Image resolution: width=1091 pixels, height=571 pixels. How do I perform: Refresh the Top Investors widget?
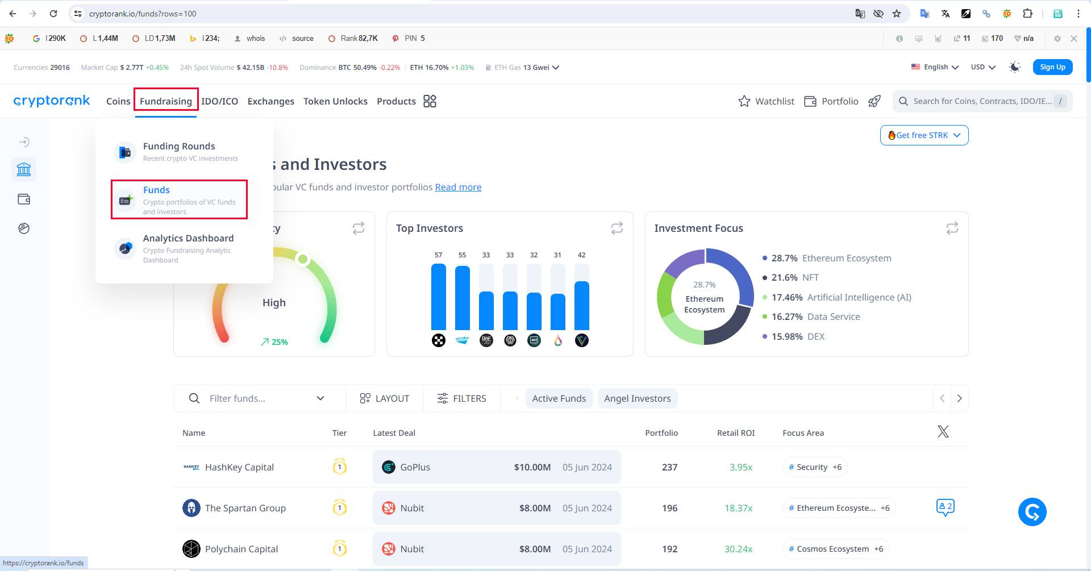point(617,228)
